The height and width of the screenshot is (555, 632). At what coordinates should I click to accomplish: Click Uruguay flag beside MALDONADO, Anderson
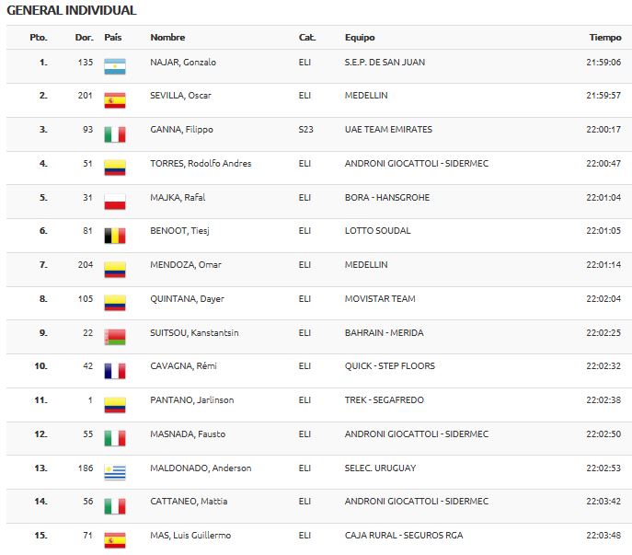click(x=115, y=472)
